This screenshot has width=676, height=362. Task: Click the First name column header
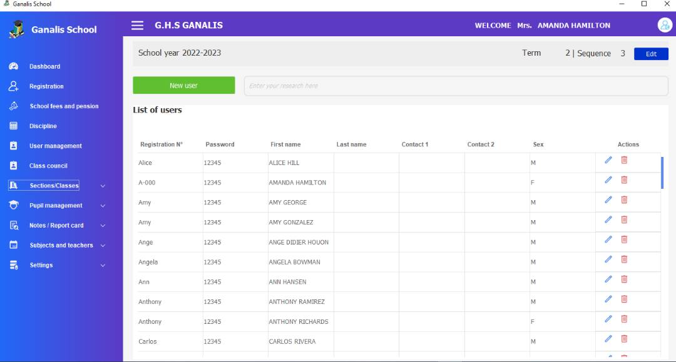coord(285,144)
